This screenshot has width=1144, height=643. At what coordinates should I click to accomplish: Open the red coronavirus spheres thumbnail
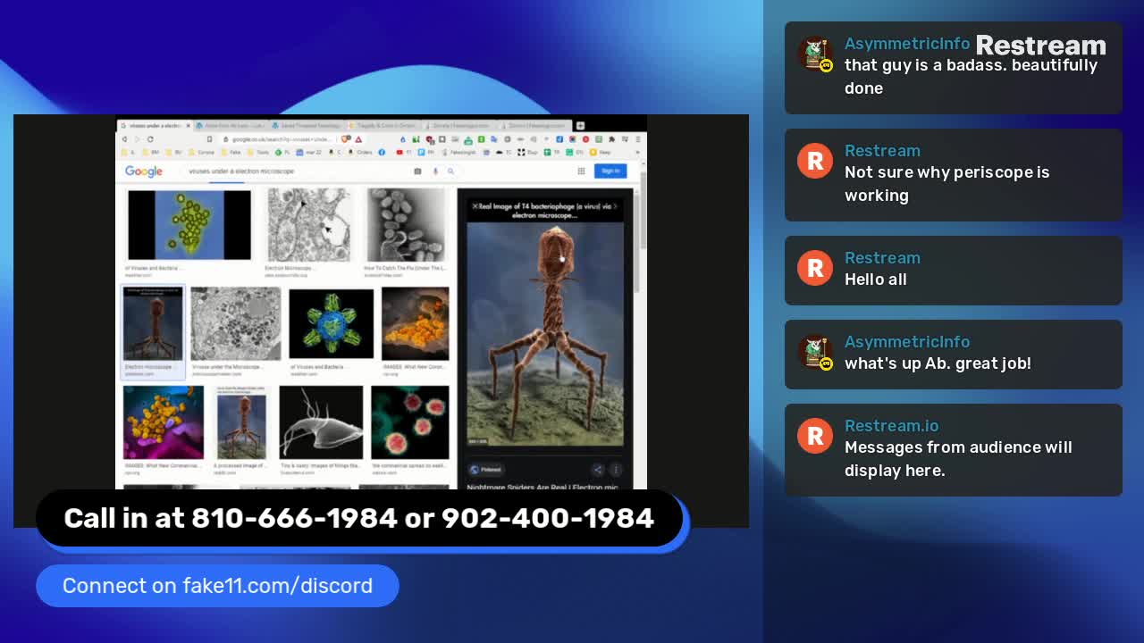[410, 422]
